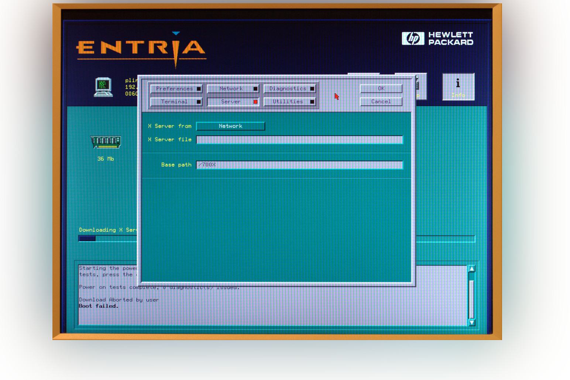Switch to the Network settings section
Image resolution: width=570 pixels, height=380 pixels.
[231, 89]
